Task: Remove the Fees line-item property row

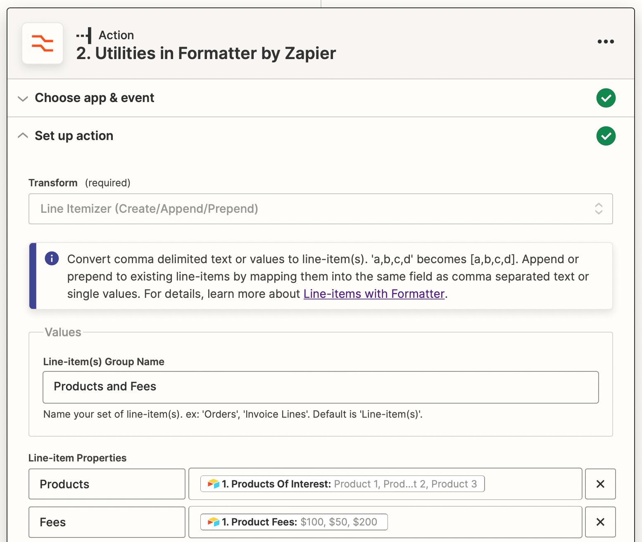Action: point(600,522)
